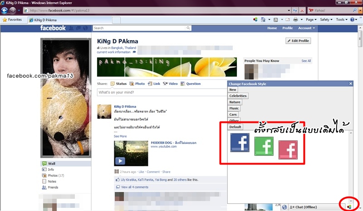Click the Edit Profile button

click(x=298, y=41)
